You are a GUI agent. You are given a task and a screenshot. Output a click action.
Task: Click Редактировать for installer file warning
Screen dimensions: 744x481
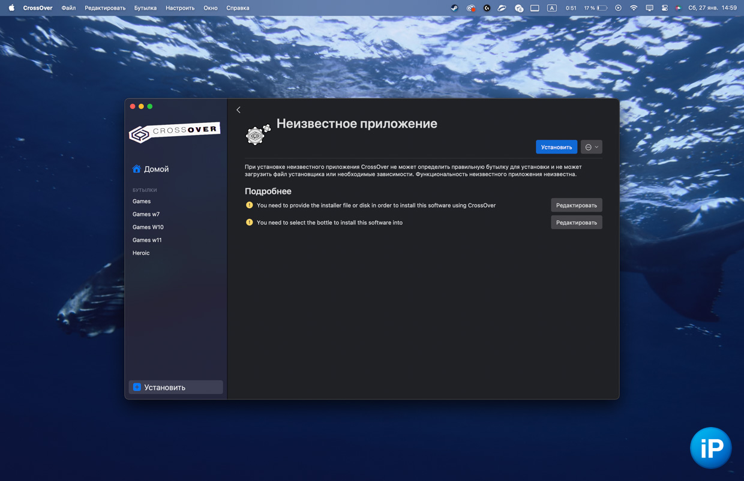click(577, 205)
